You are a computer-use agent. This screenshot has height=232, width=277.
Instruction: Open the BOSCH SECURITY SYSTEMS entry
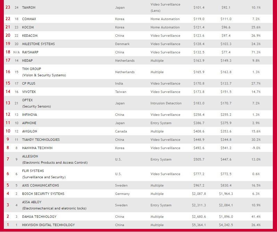coord(43,194)
